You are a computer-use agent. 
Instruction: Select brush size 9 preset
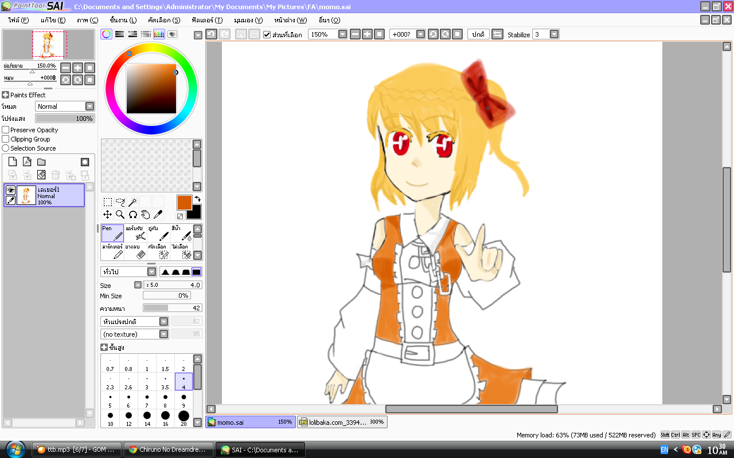[x=183, y=400]
